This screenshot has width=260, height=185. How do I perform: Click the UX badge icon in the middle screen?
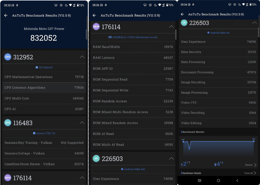[x=96, y=159]
